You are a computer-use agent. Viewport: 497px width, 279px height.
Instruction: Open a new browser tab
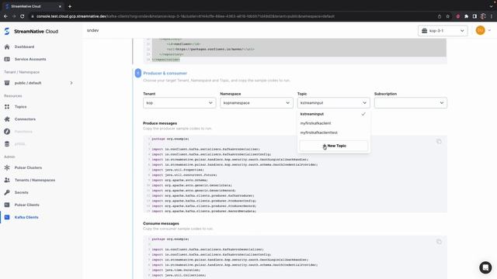[70, 6]
